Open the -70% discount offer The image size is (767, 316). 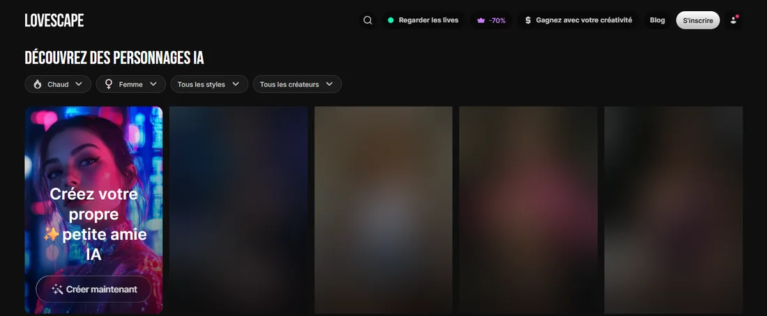click(491, 20)
